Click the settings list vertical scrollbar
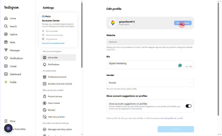Viewport: 222px width, 136px height. click(x=82, y=35)
